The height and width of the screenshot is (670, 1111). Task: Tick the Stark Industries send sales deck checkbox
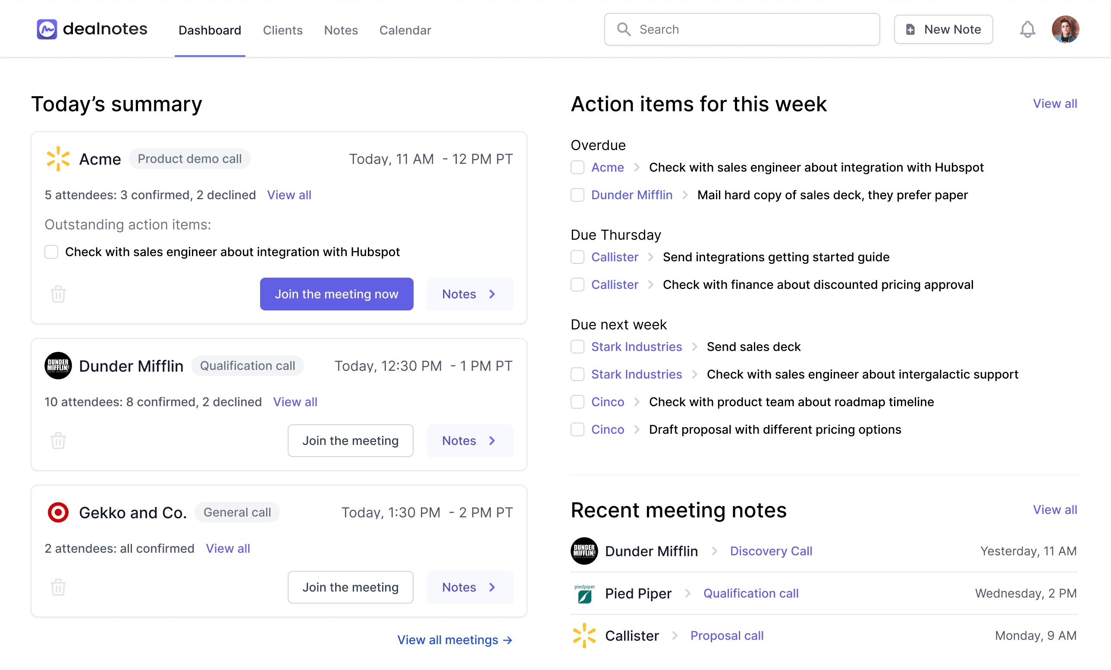click(x=577, y=347)
